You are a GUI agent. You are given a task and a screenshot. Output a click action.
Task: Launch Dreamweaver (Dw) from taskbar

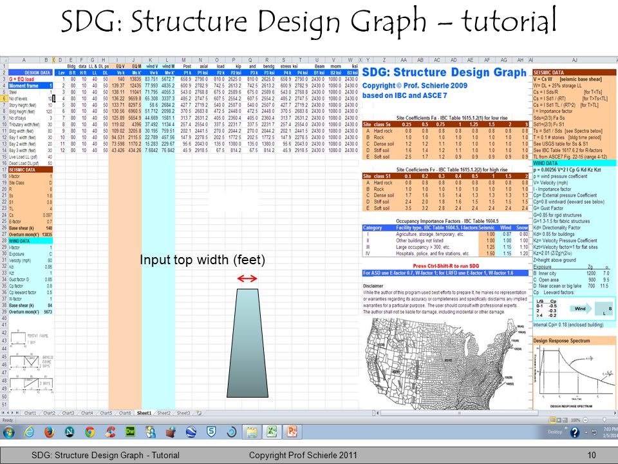pyautogui.click(x=130, y=432)
